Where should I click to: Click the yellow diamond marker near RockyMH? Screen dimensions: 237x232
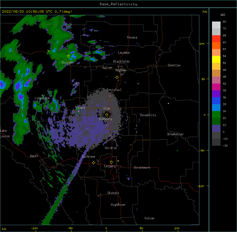[69, 56]
